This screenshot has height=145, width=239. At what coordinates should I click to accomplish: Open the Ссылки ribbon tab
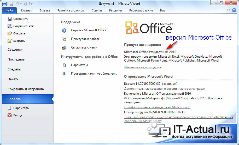point(97,10)
